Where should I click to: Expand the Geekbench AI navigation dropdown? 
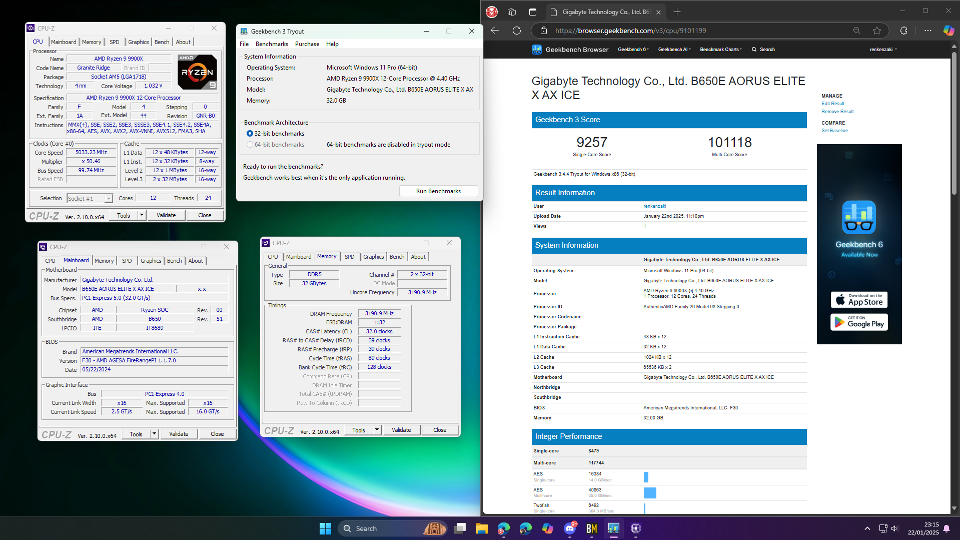(x=674, y=50)
